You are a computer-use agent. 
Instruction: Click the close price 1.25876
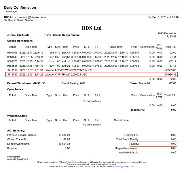[134, 52]
